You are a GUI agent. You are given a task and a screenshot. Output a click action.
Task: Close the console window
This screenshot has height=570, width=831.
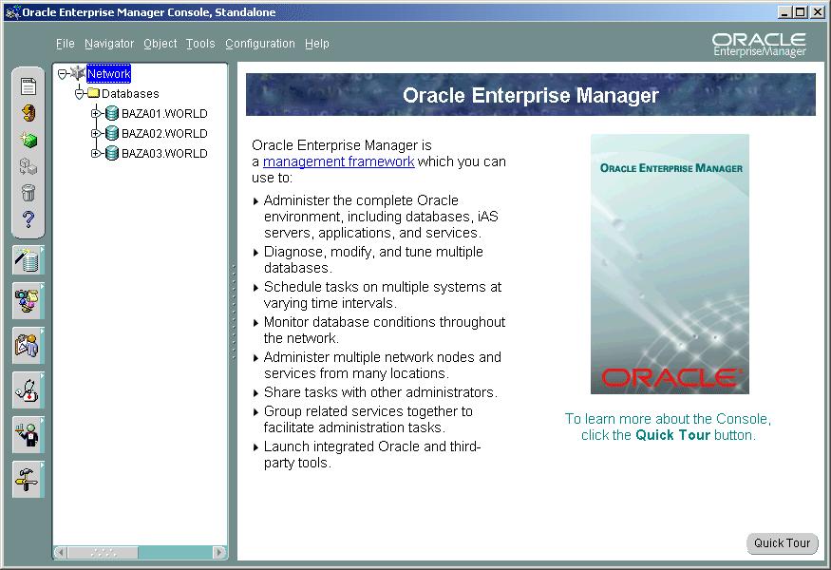tap(818, 12)
